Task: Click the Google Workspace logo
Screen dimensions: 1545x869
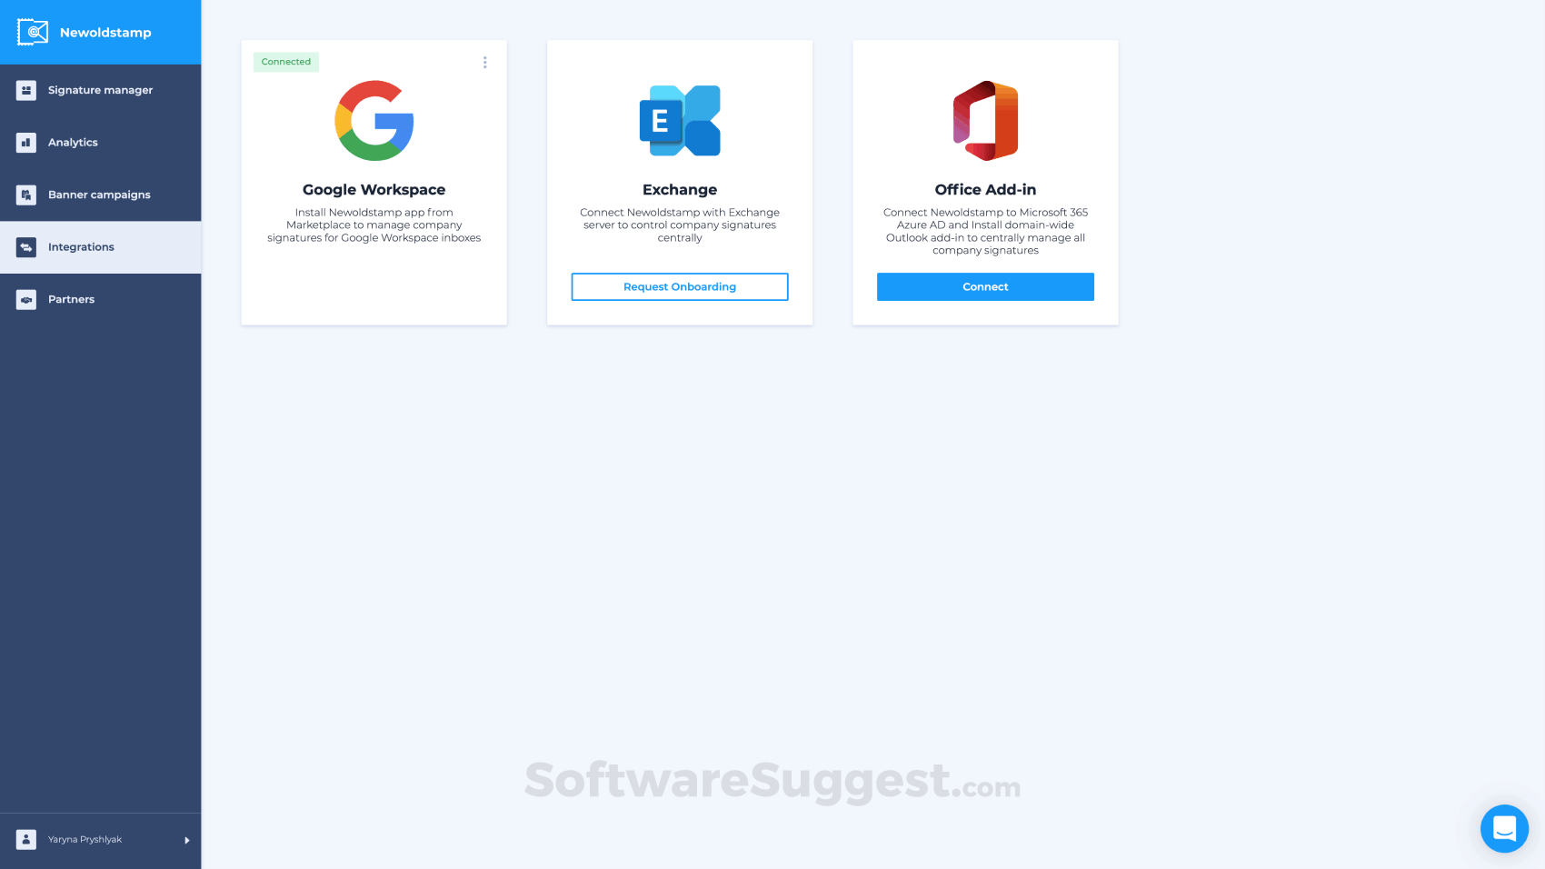Action: click(x=374, y=121)
